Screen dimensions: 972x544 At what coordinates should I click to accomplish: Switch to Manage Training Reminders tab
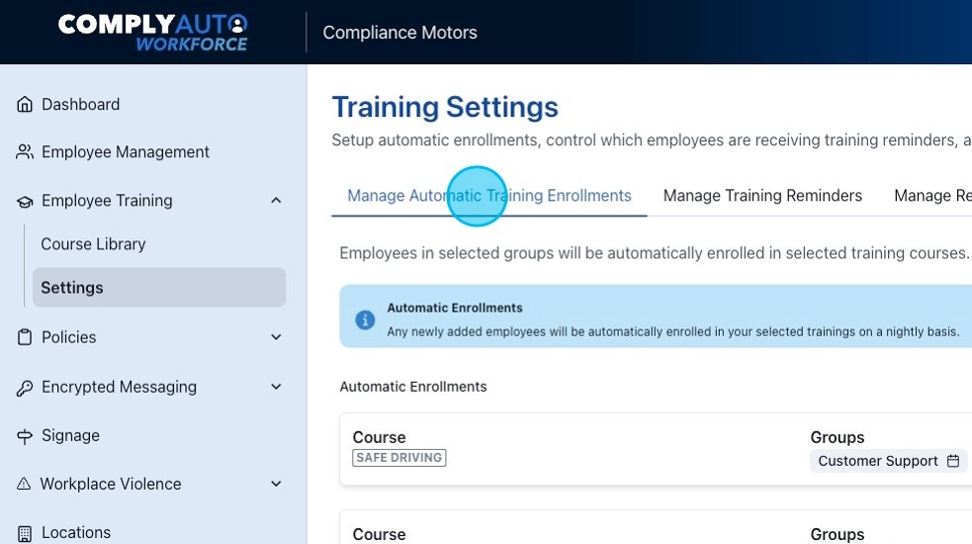[762, 196]
